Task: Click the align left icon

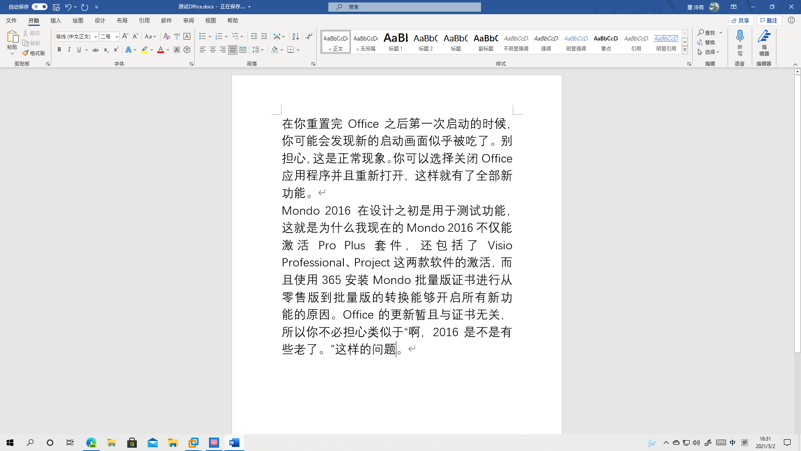Action: pyautogui.click(x=203, y=50)
